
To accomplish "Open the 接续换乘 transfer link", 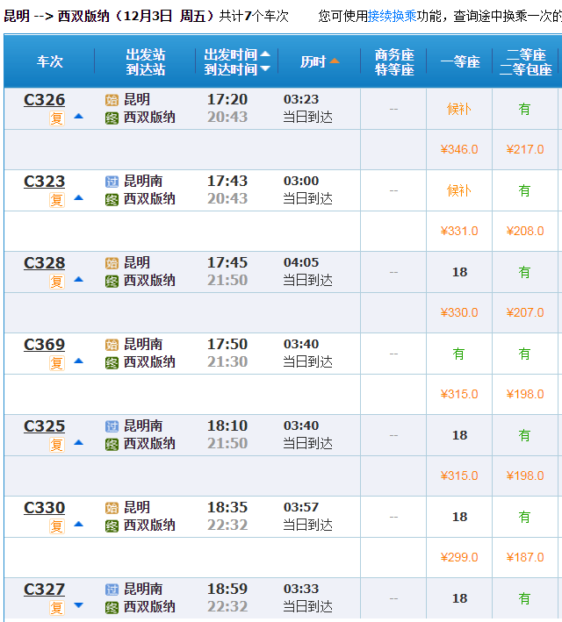I will [392, 16].
